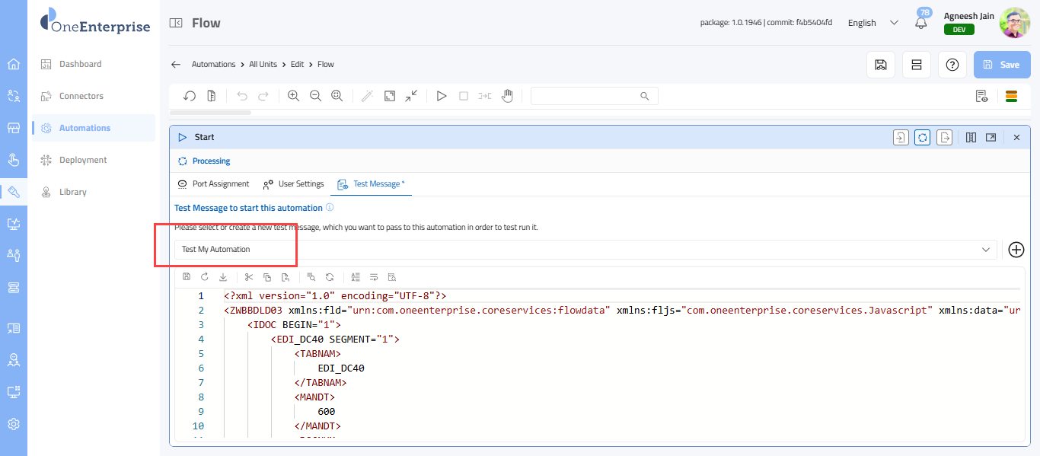
Task: Click the add new test message plus icon
Action: (1016, 250)
